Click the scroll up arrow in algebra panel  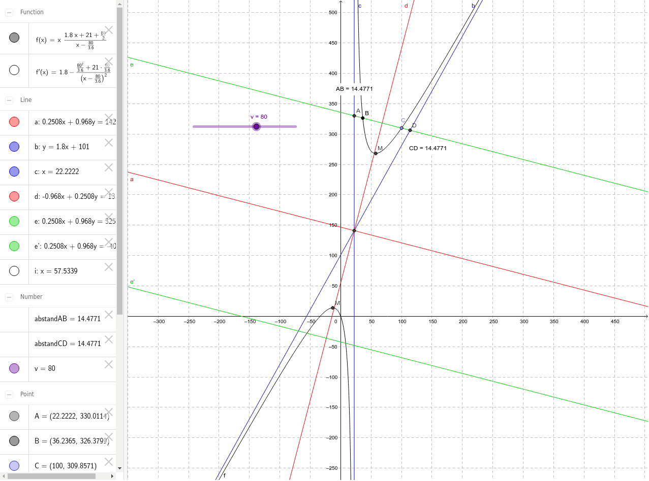click(x=119, y=3)
